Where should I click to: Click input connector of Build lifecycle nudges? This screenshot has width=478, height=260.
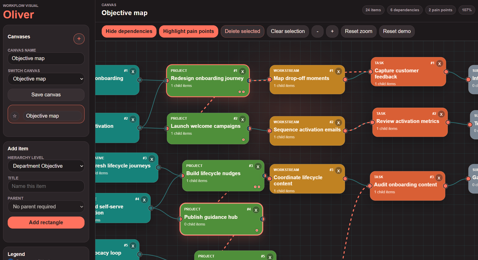click(182, 176)
